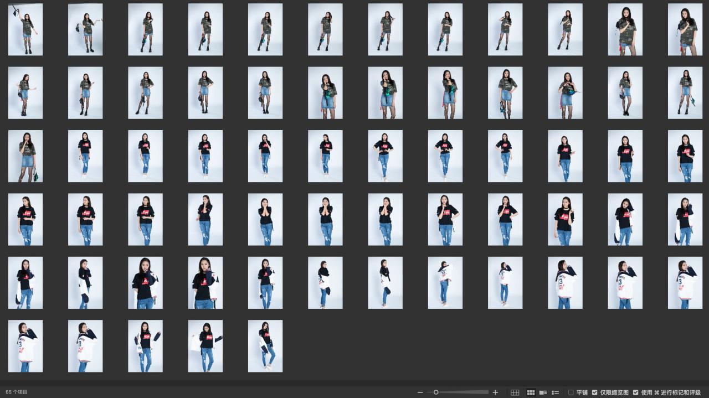Switch to details view icon
This screenshot has width=709, height=398.
point(543,392)
